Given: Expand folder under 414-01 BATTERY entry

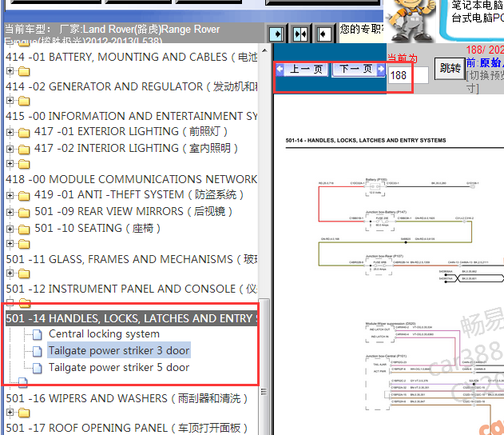Looking at the screenshot, I should click(10, 71).
